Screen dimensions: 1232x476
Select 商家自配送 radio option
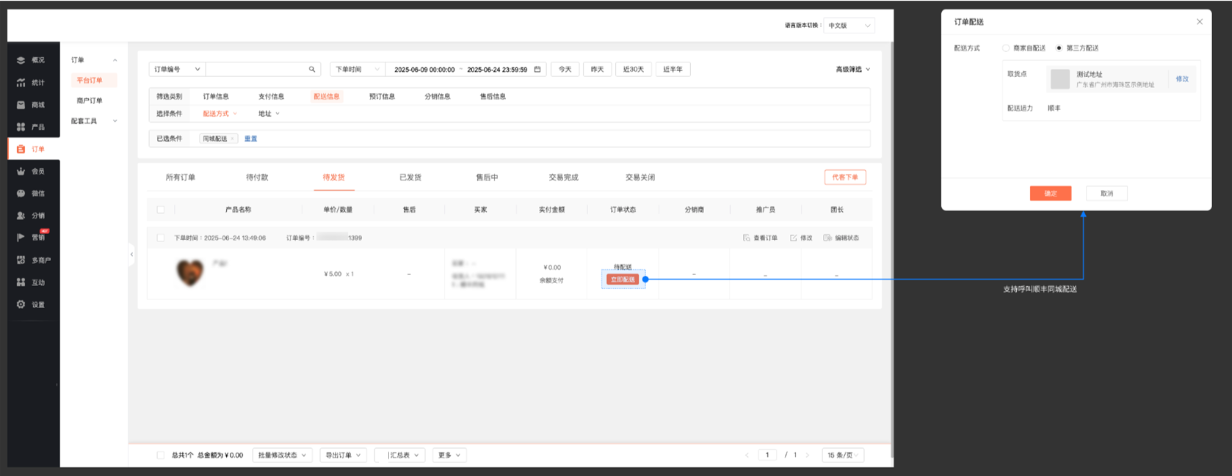pos(1006,48)
